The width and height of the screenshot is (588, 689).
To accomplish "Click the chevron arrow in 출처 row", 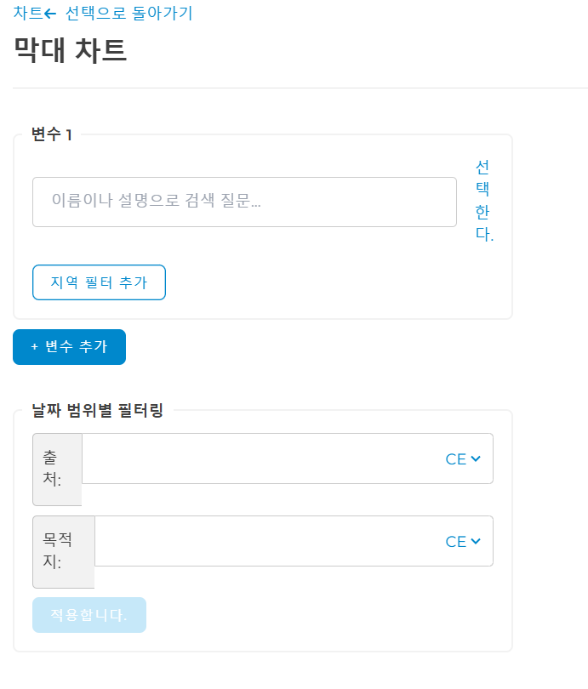I will (x=476, y=458).
